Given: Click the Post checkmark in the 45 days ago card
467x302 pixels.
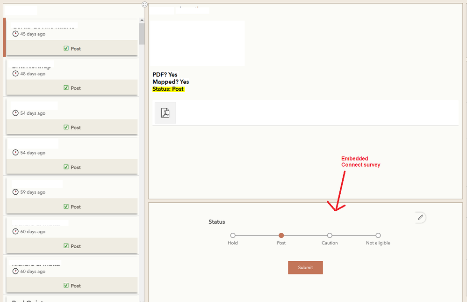Looking at the screenshot, I should pyautogui.click(x=66, y=48).
